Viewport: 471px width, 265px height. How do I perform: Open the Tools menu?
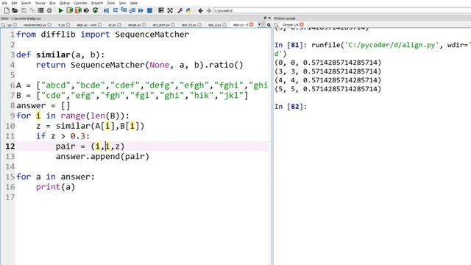111,3
